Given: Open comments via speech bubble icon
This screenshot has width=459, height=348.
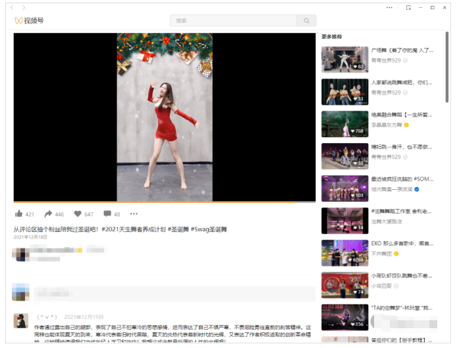Looking at the screenshot, I should pos(107,214).
